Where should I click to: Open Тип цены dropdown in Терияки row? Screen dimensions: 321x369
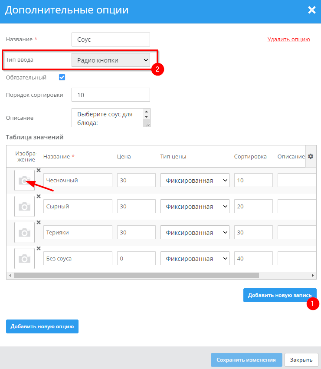[x=195, y=232]
